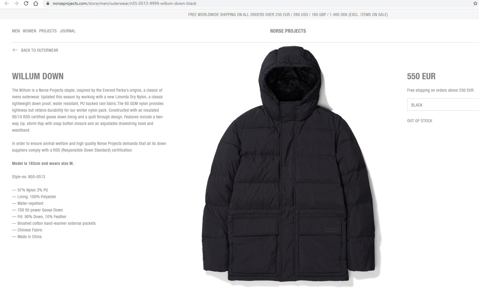Reload the current page
479x301 pixels.
coord(26,3)
